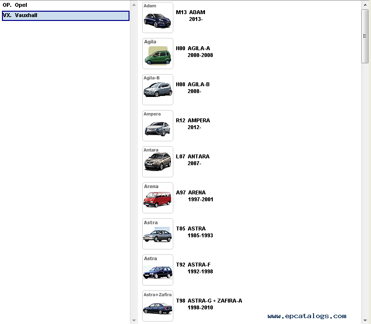This screenshot has width=371, height=324.
Task: Click the model list scrollbar thumb
Action: point(365,36)
